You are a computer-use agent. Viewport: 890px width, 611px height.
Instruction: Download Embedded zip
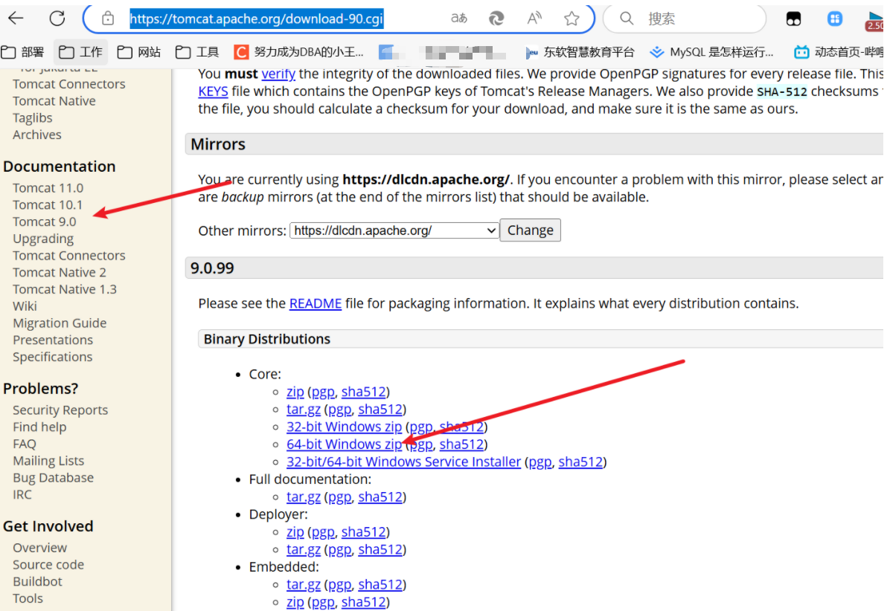click(x=295, y=602)
